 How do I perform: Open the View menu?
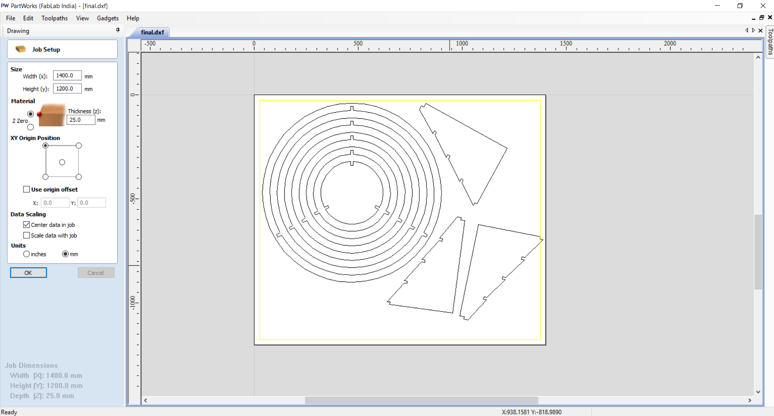coord(82,18)
